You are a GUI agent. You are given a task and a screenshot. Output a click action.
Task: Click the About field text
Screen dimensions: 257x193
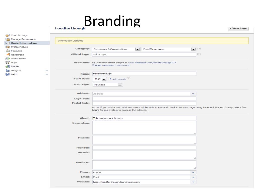point(144,118)
